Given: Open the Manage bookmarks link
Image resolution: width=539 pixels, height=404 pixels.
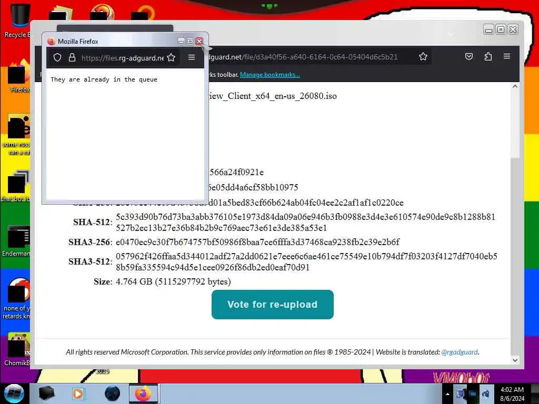Looking at the screenshot, I should coord(270,75).
